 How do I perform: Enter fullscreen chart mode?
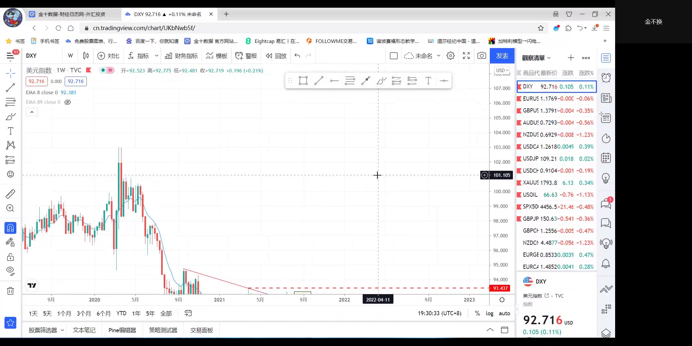[x=466, y=56]
